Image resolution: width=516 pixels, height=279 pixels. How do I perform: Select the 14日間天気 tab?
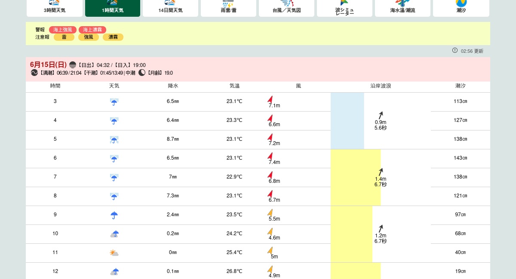coord(170,8)
